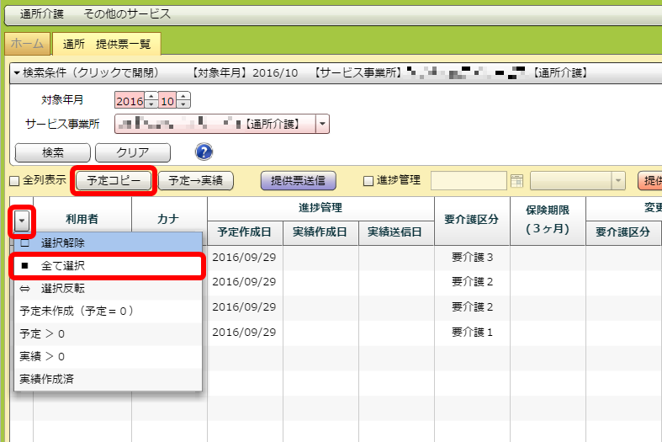Expand the サービス事業所 dropdown arrow
The width and height of the screenshot is (662, 442).
(323, 125)
